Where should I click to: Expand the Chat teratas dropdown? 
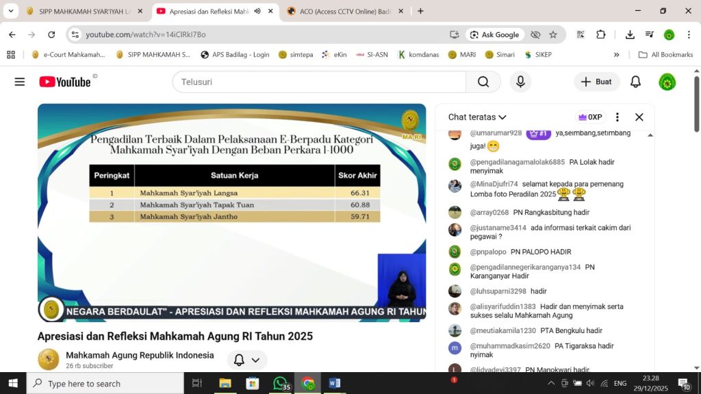pyautogui.click(x=477, y=117)
